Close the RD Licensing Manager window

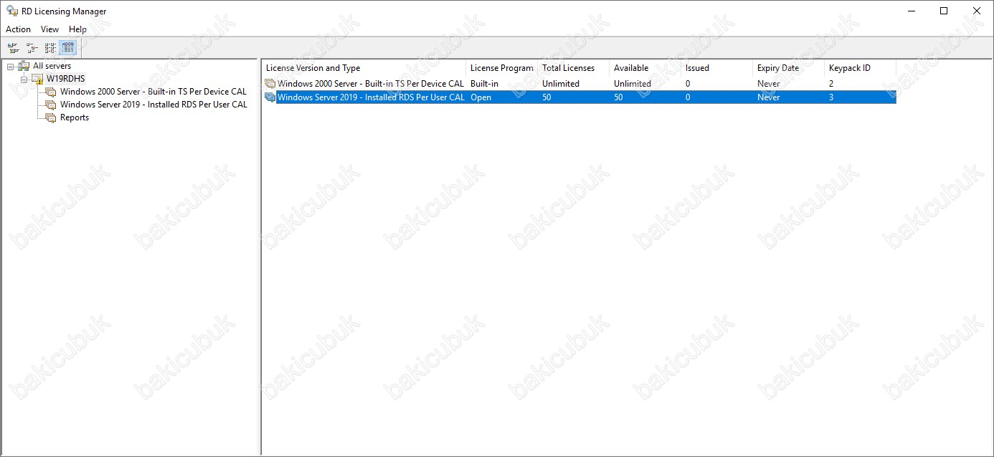(x=977, y=11)
